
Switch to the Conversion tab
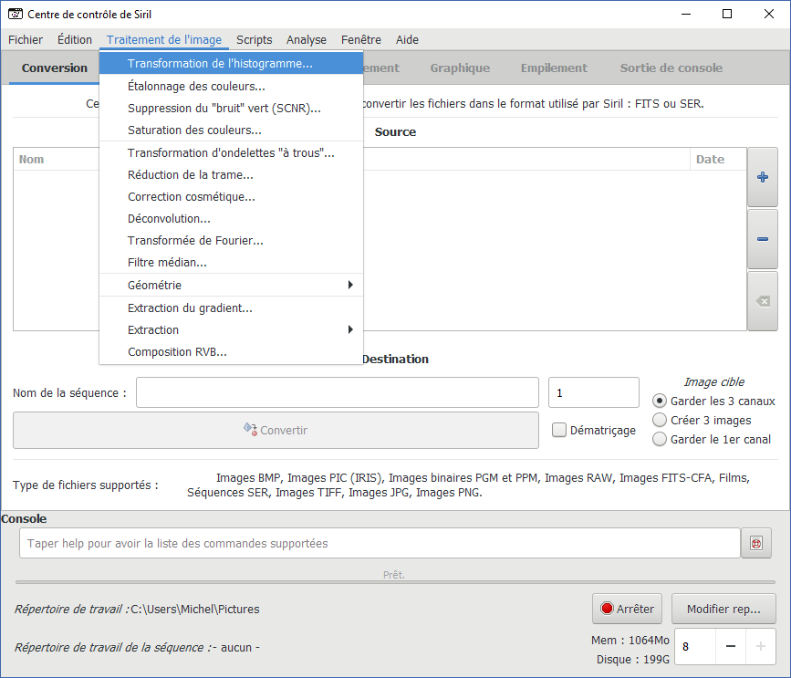tap(55, 68)
